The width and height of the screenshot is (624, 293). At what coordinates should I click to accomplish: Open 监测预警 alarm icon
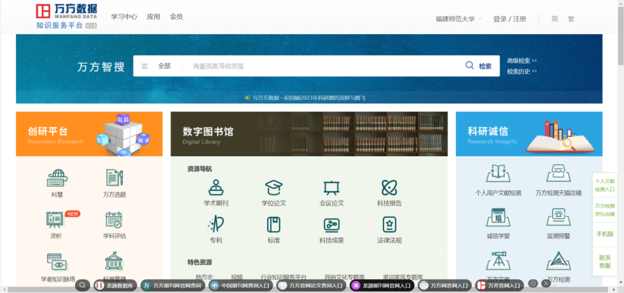pyautogui.click(x=558, y=217)
